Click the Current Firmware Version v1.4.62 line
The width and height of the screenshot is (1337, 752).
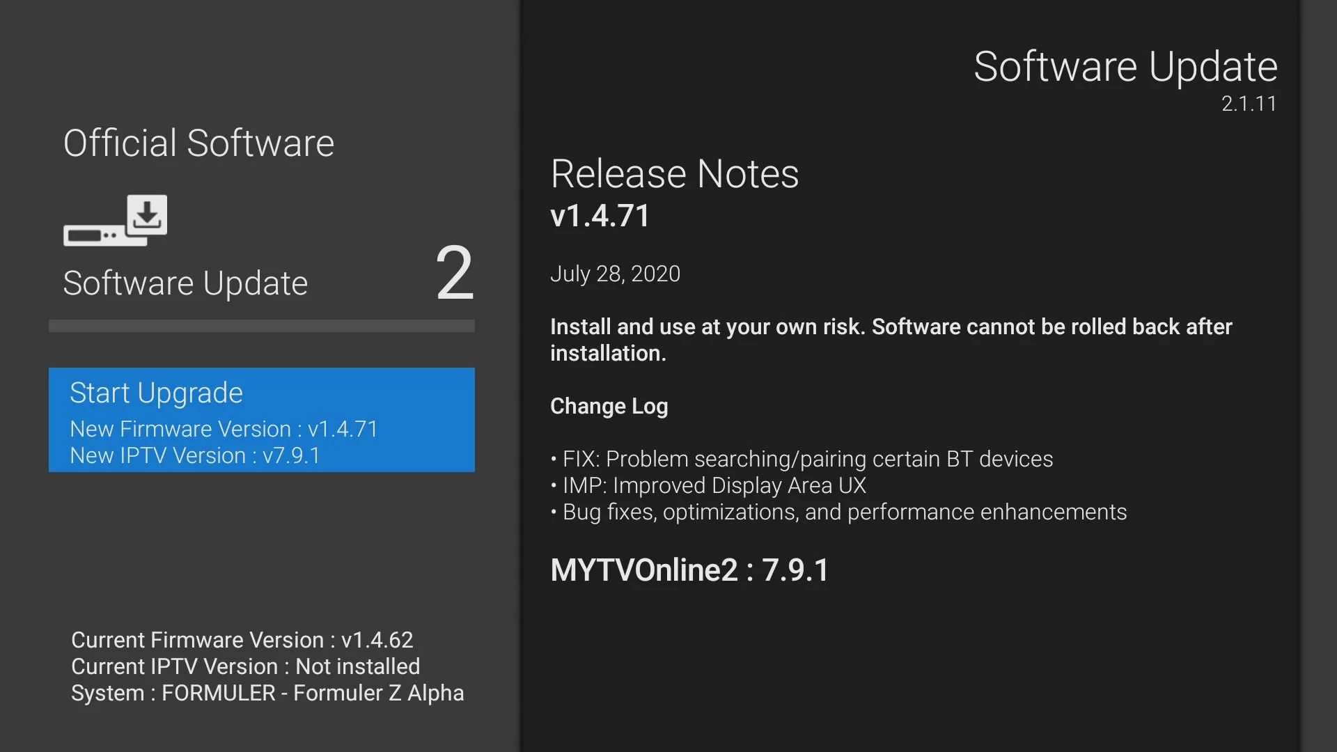(x=242, y=640)
